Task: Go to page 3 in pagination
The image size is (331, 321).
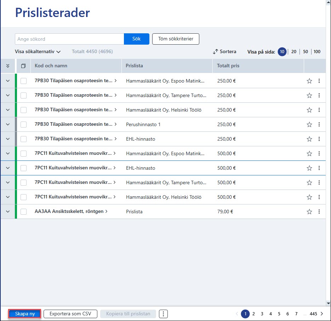Action: (262, 314)
